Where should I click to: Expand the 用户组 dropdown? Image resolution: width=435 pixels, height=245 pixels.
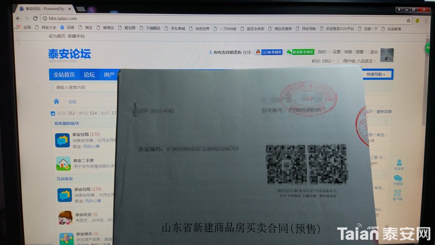[359, 61]
